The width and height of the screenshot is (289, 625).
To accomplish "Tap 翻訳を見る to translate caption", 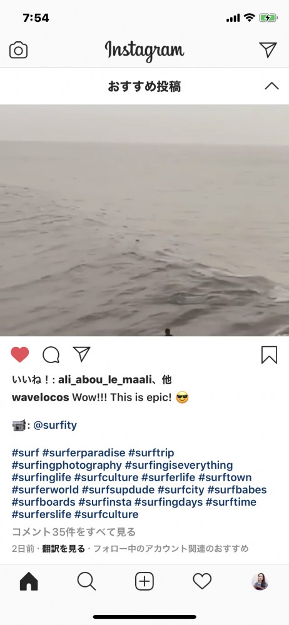I will 63,549.
